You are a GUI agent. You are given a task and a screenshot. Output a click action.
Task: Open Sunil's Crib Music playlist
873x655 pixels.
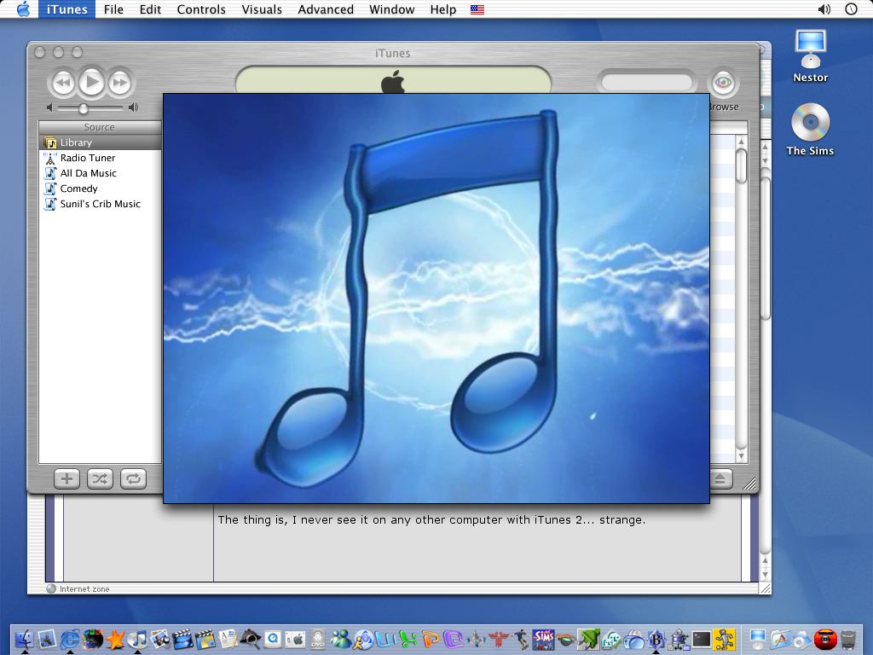(101, 204)
